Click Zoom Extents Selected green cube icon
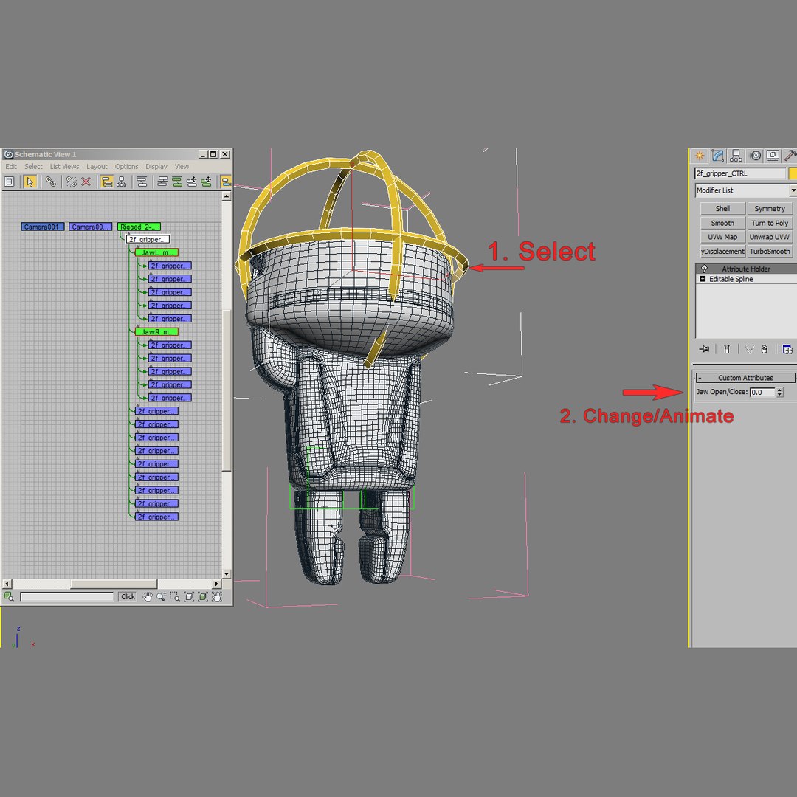Image resolution: width=797 pixels, height=797 pixels. (x=203, y=597)
